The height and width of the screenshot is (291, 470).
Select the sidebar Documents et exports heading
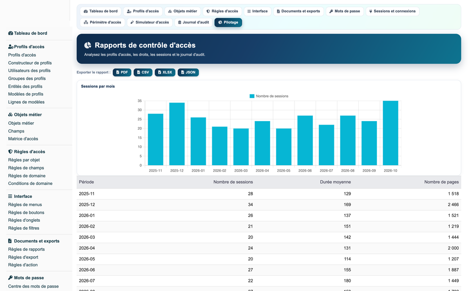(x=34, y=241)
